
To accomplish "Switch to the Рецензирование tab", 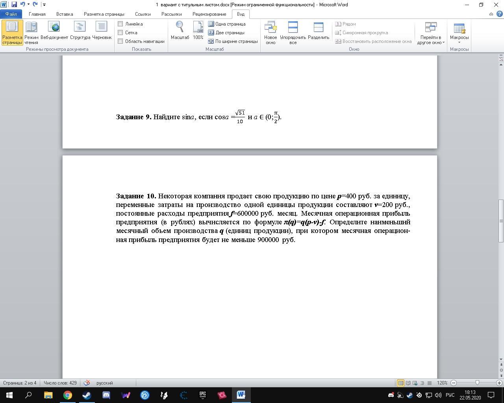I will tap(209, 14).
